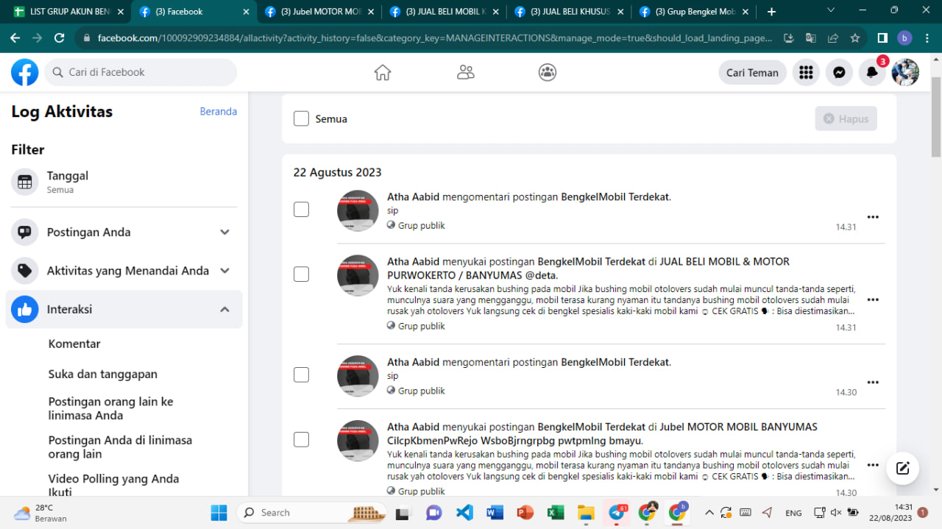Open options for the JUAL BELI MOBIL & MOTOR like entry
Viewport: 942px width, 529px height.
873,299
